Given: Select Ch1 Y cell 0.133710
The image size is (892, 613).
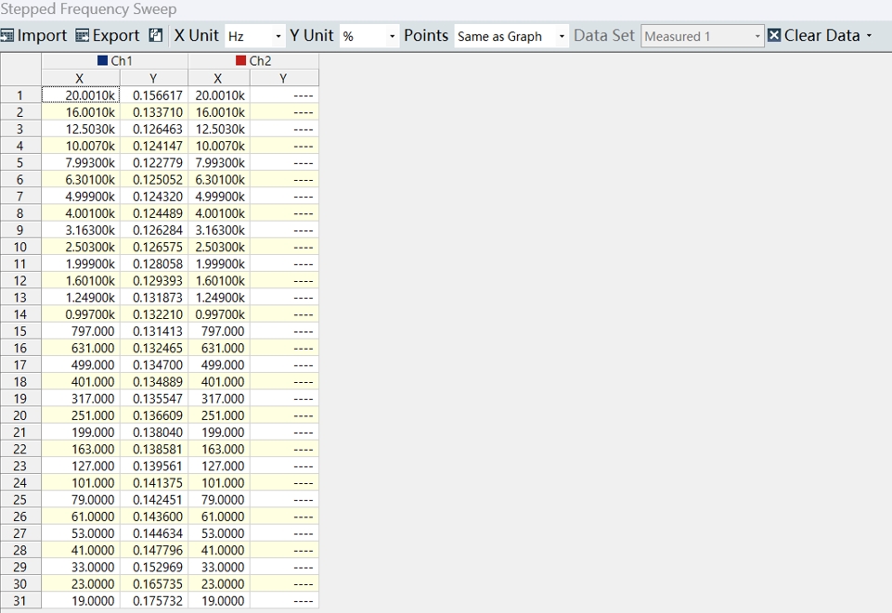Looking at the screenshot, I should [154, 112].
